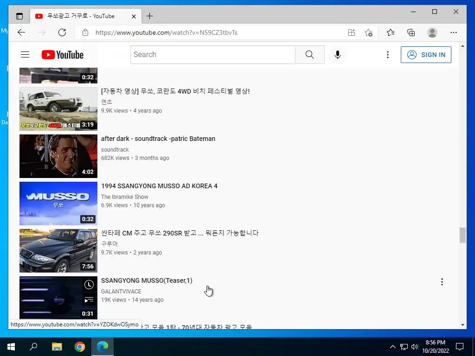Click channel name The Ibramike Show

click(124, 197)
